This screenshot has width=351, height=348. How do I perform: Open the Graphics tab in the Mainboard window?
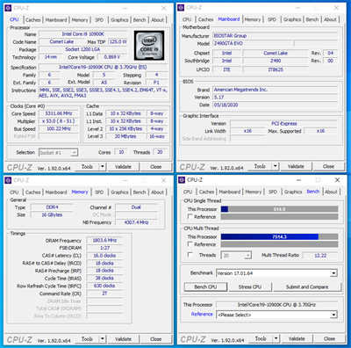(x=292, y=19)
